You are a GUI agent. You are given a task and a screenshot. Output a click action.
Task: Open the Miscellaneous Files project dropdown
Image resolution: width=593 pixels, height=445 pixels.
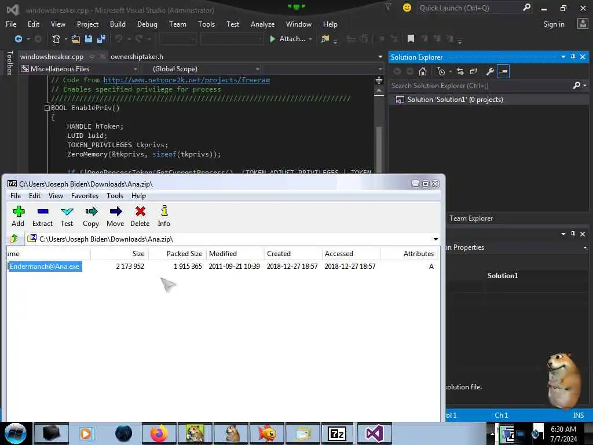pos(135,69)
